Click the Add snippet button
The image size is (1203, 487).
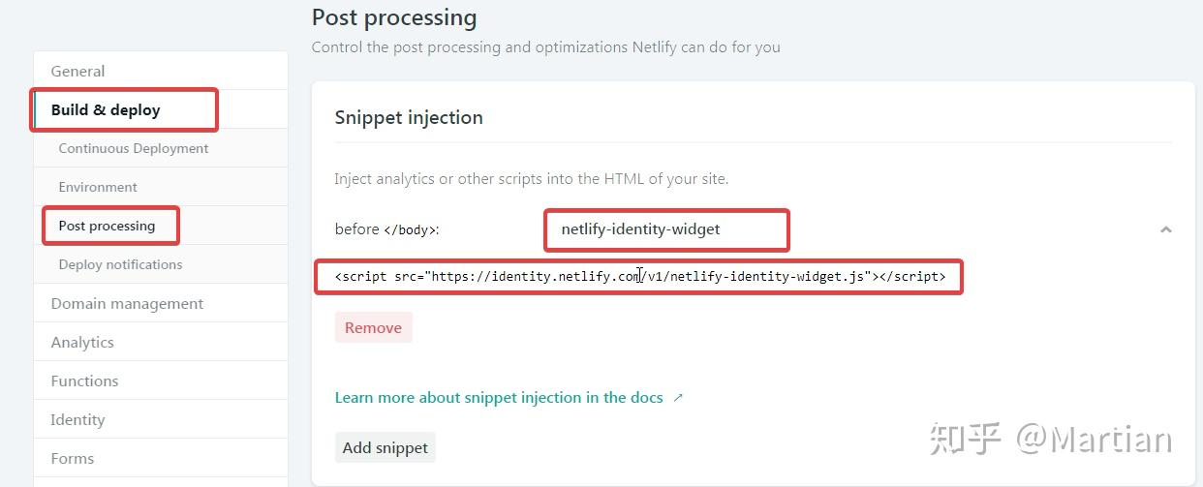(386, 447)
